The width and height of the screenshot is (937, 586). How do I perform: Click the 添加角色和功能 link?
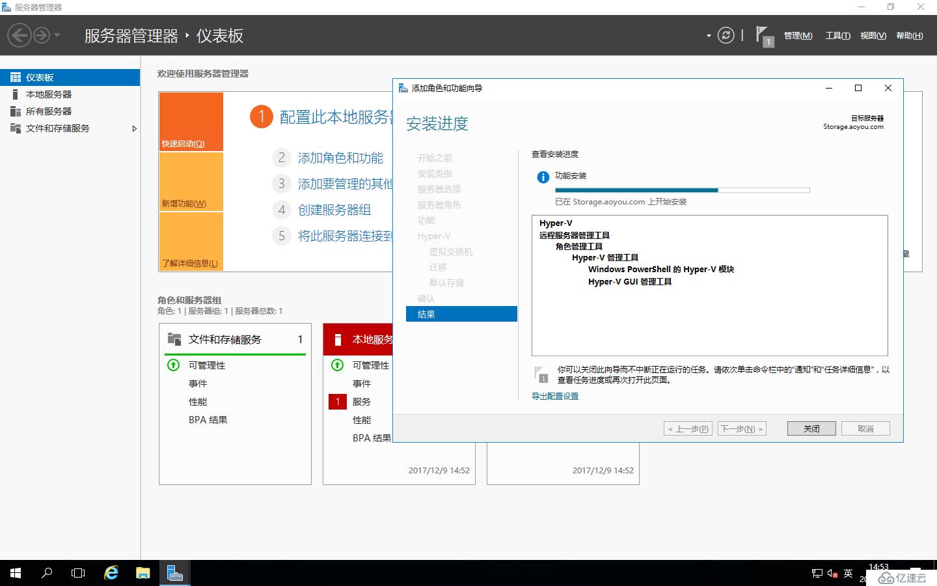(340, 158)
